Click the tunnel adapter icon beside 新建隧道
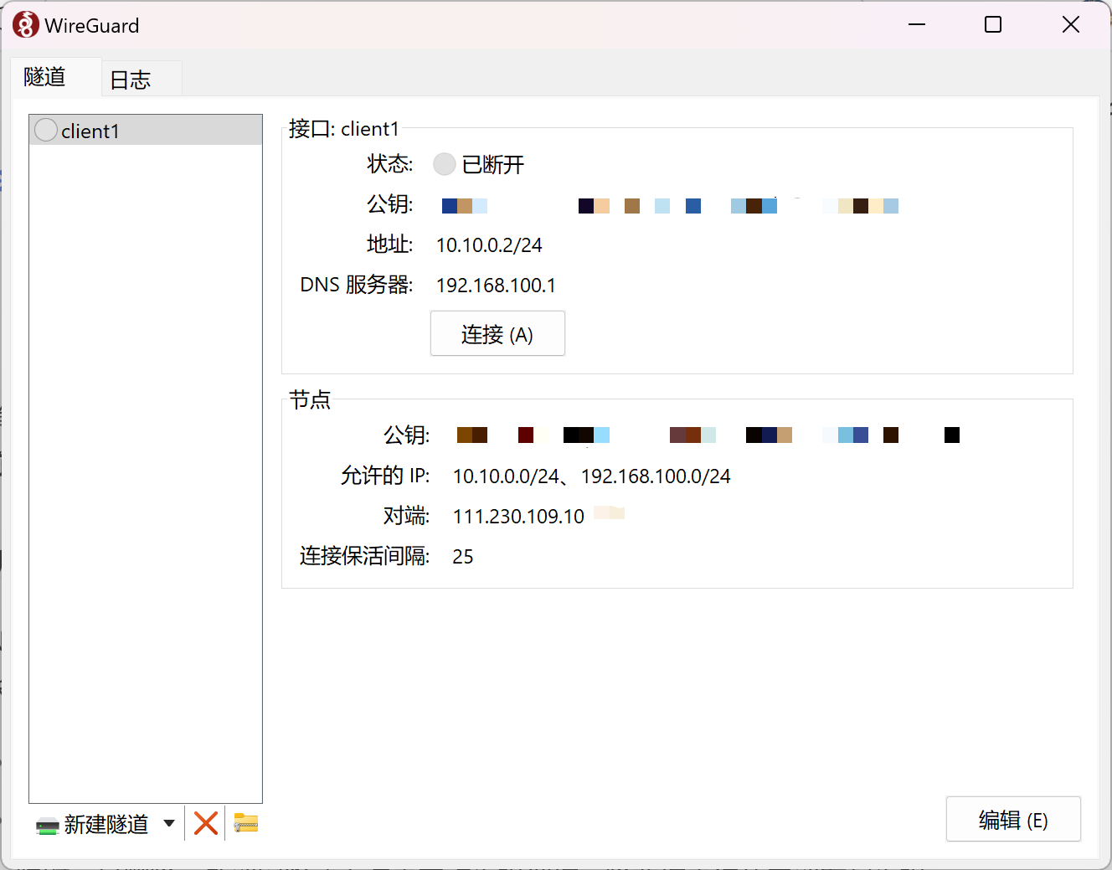This screenshot has height=870, width=1112. 48,826
